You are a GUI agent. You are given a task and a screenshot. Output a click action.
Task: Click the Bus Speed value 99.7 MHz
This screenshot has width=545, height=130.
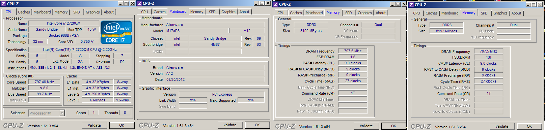click(x=44, y=94)
